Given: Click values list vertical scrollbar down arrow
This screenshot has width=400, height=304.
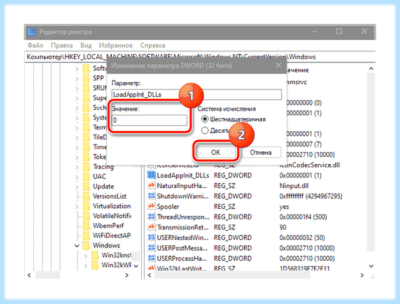Looking at the screenshot, I should (x=371, y=266).
